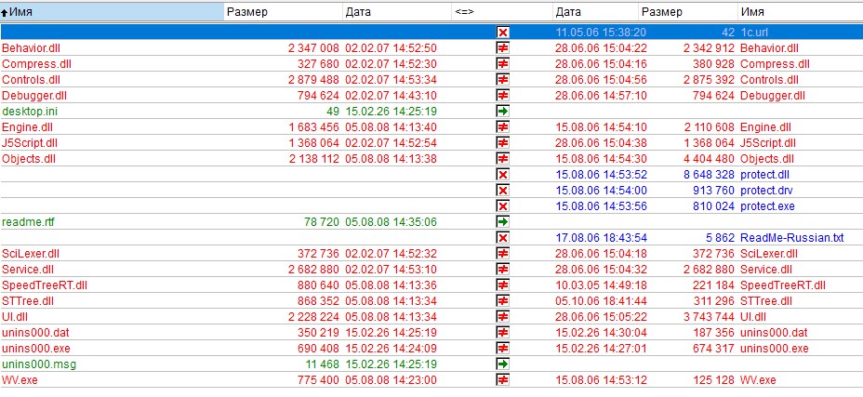The image size is (863, 397).
Task: Sort by the right Имя column header
Action: pyautogui.click(x=801, y=11)
